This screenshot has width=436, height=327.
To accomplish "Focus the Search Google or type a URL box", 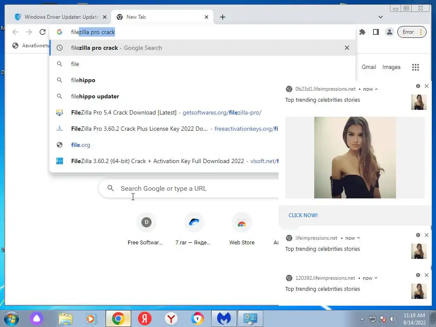I will click(x=189, y=189).
